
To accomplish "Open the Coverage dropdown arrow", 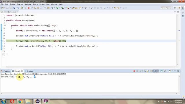I will pos(65,8).
